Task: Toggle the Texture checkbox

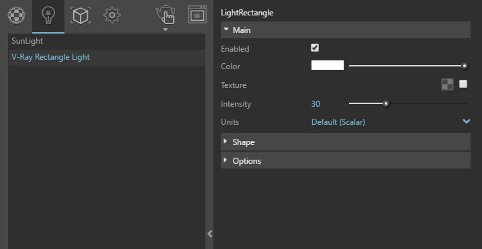Action: [463, 84]
